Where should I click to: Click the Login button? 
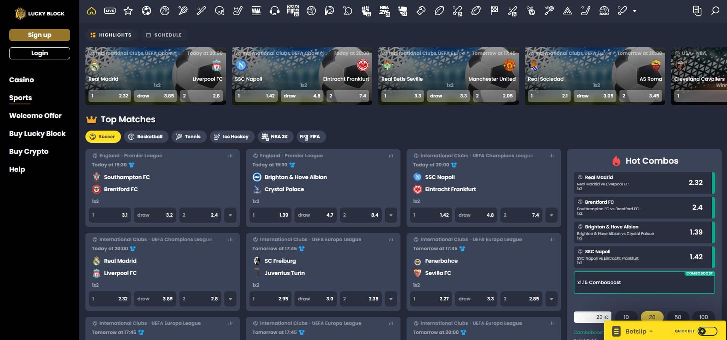pyautogui.click(x=40, y=53)
